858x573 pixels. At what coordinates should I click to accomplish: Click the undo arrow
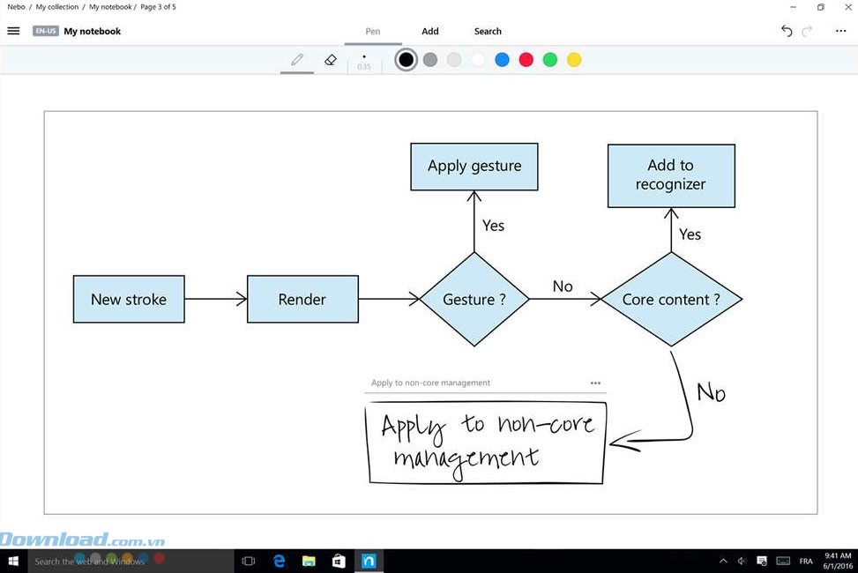click(787, 31)
